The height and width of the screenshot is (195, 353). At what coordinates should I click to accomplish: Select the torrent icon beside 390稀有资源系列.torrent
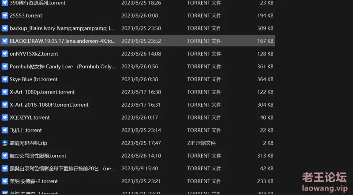coord(5,3)
